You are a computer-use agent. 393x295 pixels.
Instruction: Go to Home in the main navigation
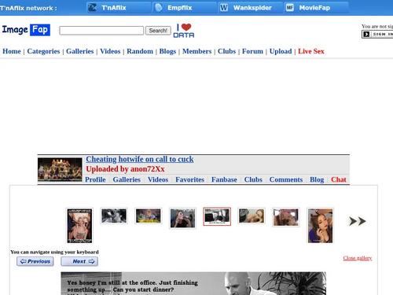point(12,51)
